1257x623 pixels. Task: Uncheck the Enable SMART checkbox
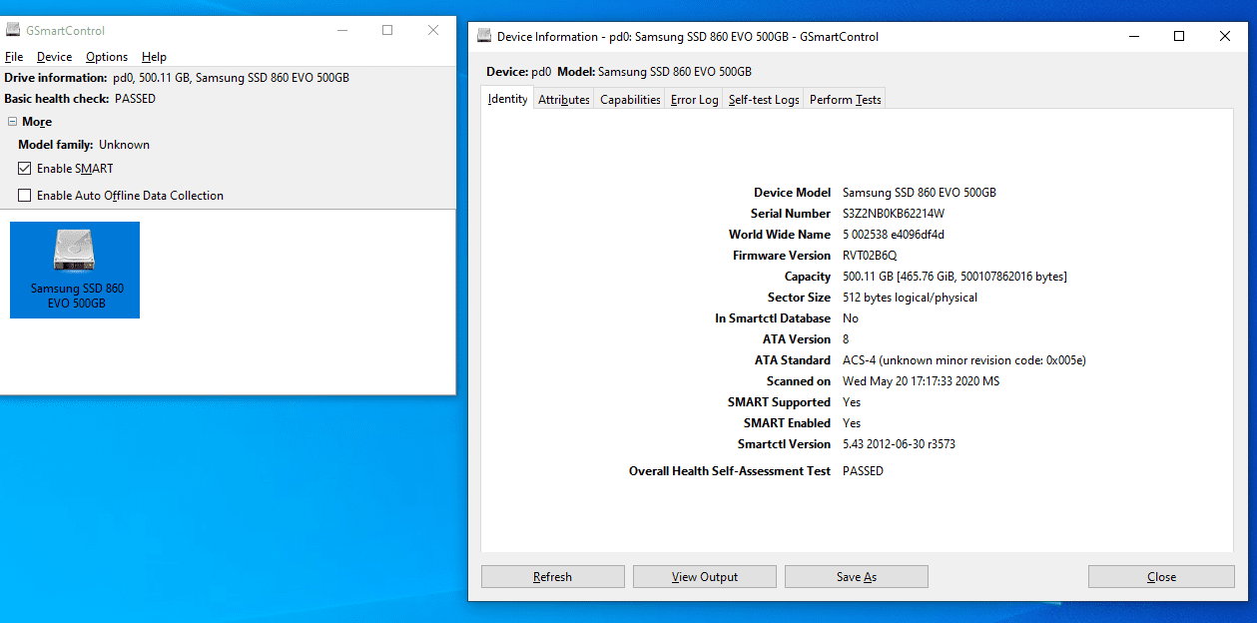coord(25,169)
